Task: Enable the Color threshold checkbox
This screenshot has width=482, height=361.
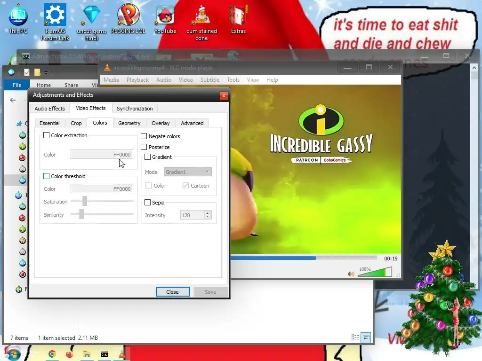Action: pyautogui.click(x=47, y=176)
